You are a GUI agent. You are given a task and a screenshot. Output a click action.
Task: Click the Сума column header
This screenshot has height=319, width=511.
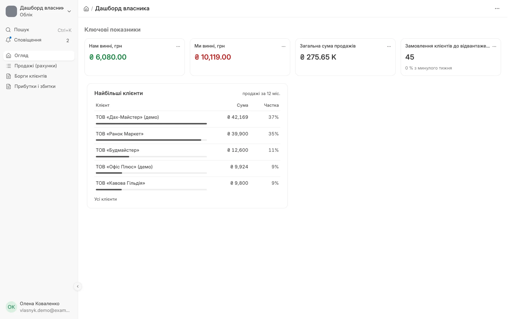pyautogui.click(x=242, y=105)
